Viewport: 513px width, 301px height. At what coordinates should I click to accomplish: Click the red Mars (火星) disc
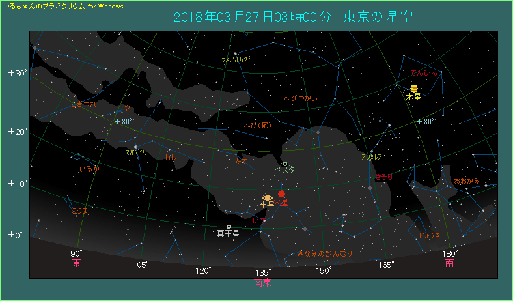pyautogui.click(x=282, y=193)
